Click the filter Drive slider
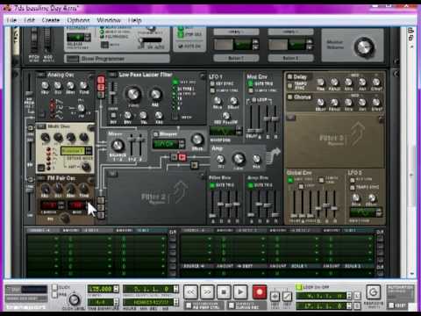421x316 pixels. coord(112,94)
